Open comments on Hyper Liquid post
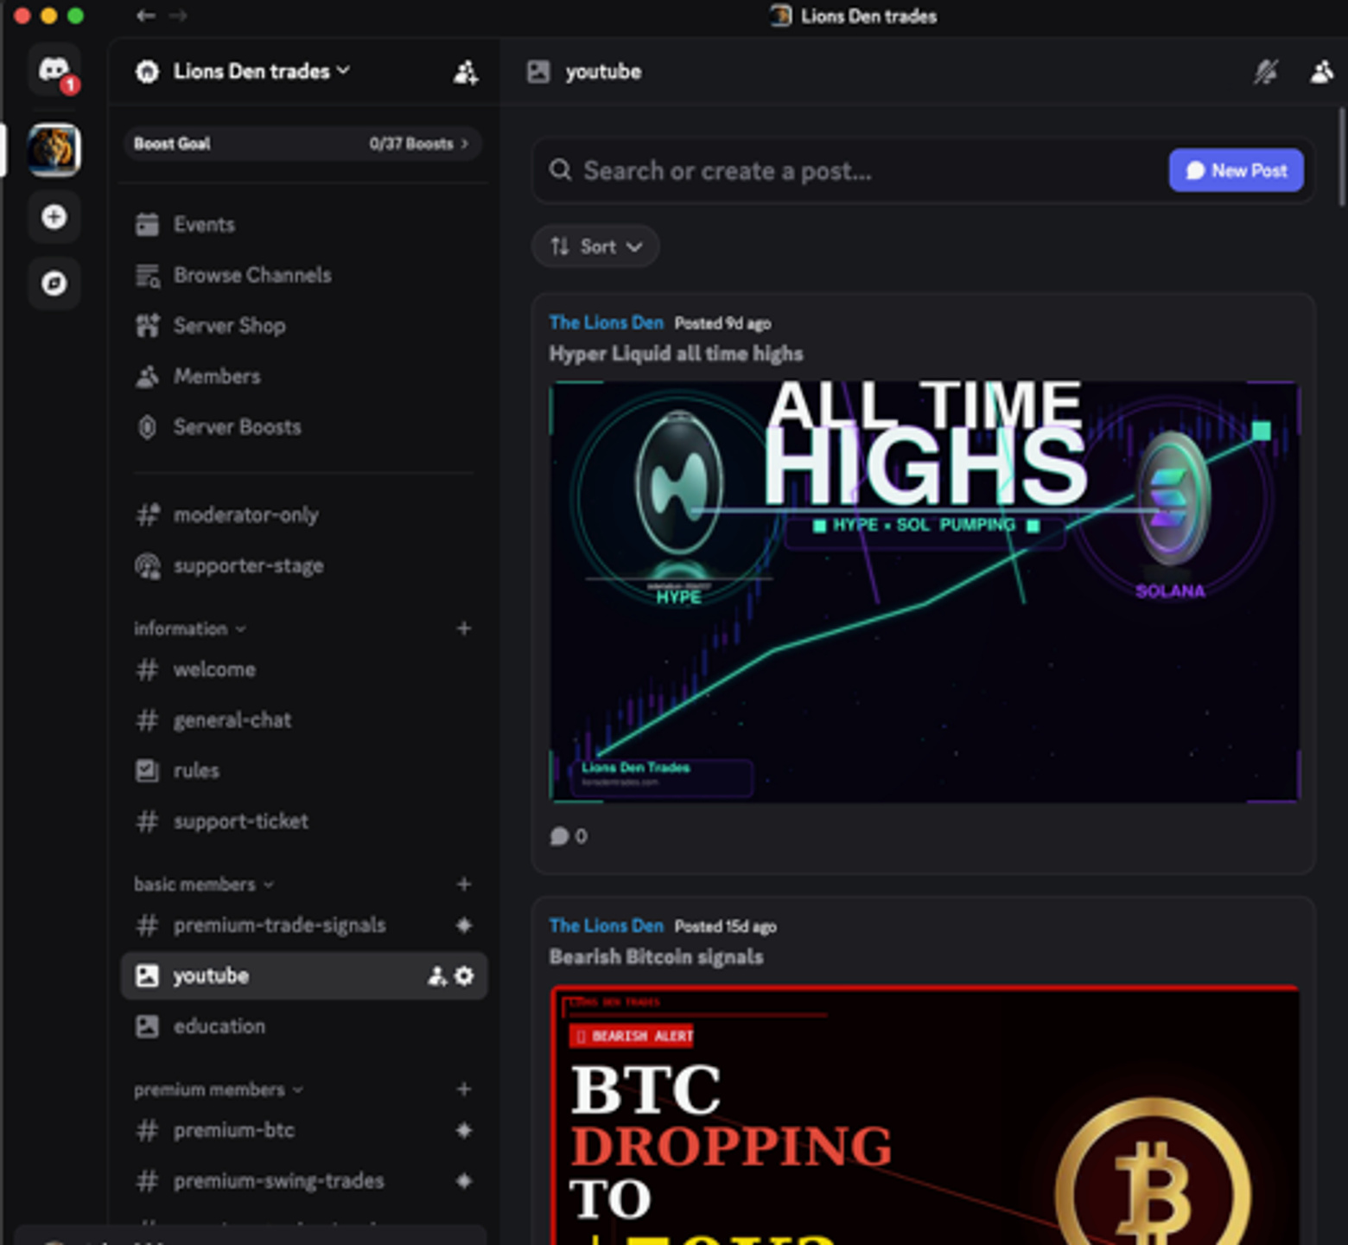This screenshot has height=1245, width=1348. (x=569, y=837)
